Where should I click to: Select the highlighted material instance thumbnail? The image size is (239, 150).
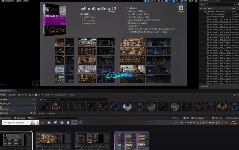(x=175, y=106)
